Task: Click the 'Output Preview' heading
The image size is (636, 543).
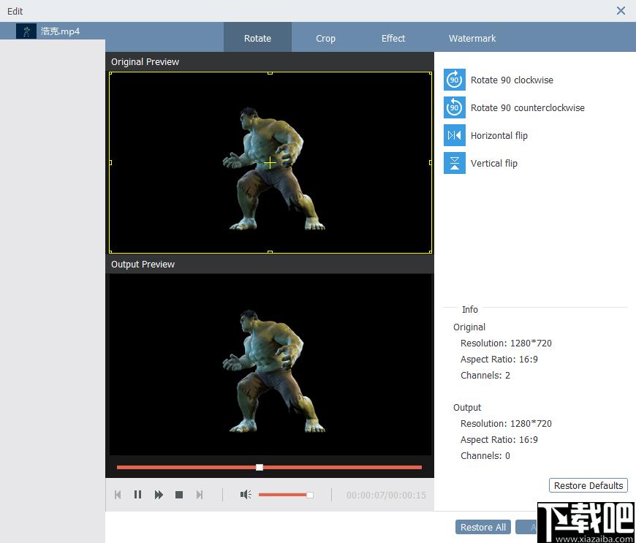Action: (x=143, y=264)
